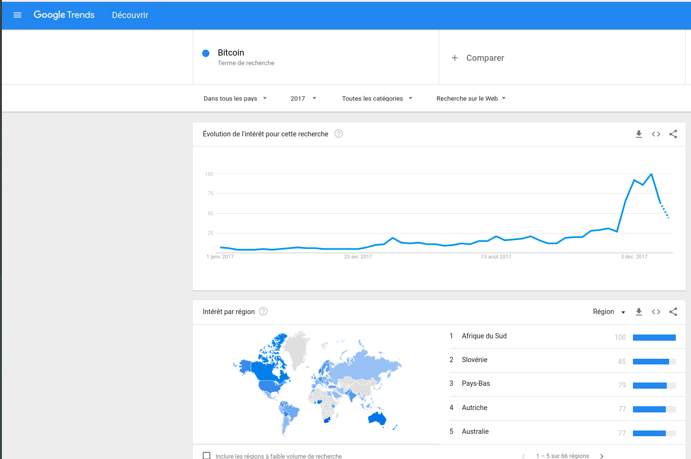Image resolution: width=691 pixels, height=459 pixels.
Task: Get embed code for the interest chart
Action: point(656,134)
